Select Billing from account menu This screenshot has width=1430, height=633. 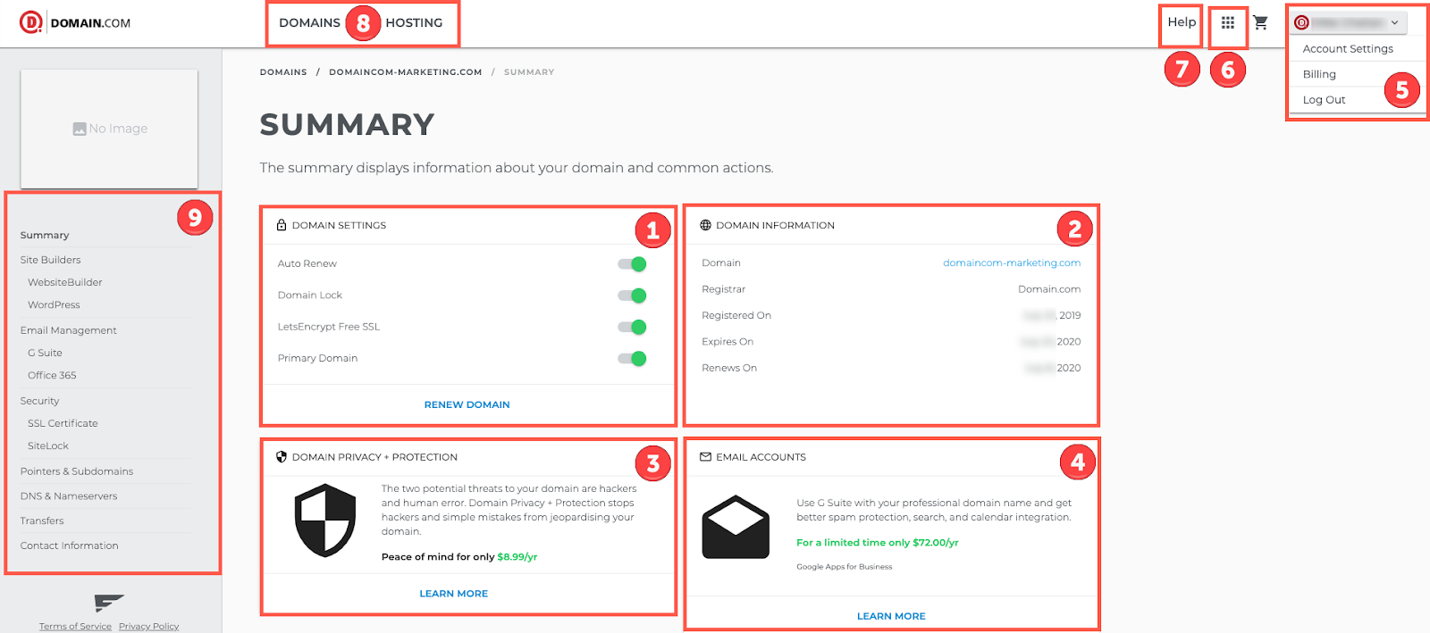tap(1319, 74)
